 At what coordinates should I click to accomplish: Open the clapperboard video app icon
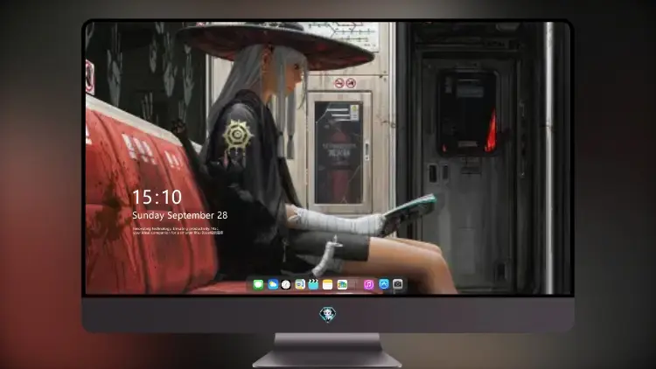tap(313, 284)
